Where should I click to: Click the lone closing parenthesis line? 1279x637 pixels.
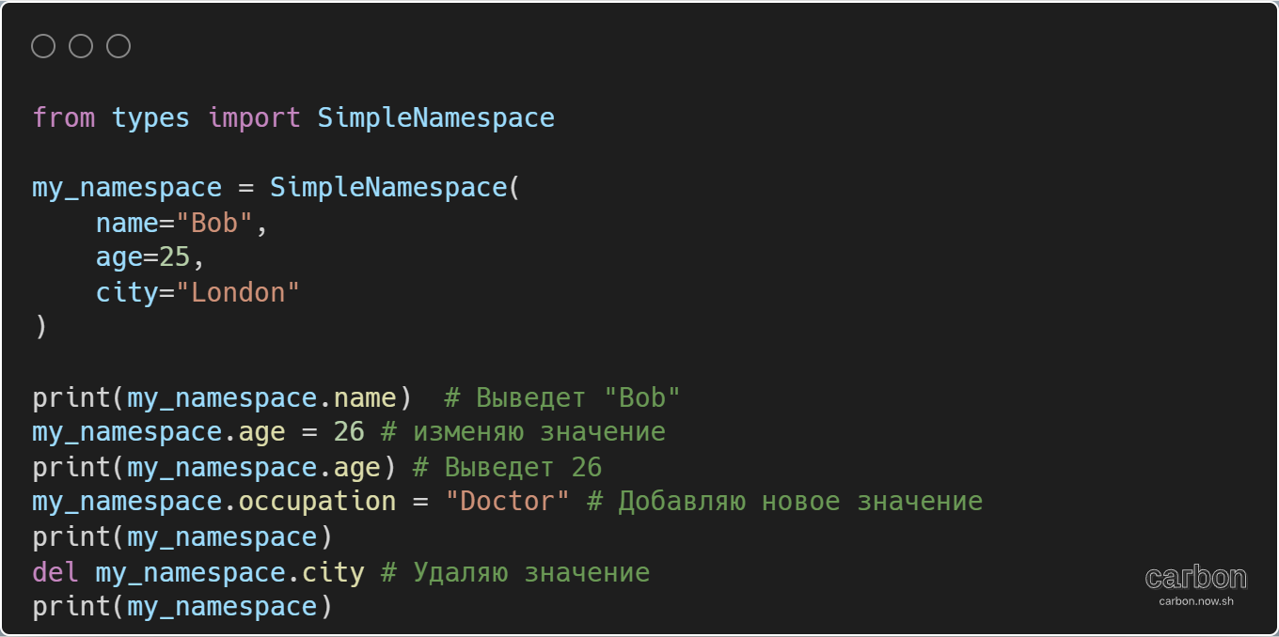click(x=39, y=328)
